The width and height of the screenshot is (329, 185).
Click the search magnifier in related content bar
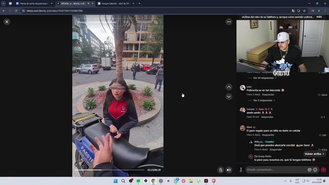click(156, 22)
